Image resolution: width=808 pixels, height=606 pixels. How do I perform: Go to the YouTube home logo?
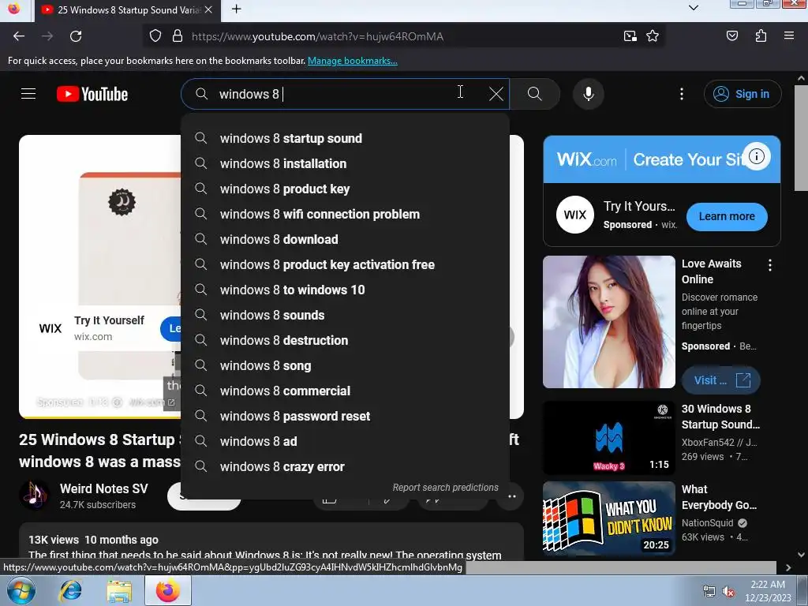pos(92,94)
